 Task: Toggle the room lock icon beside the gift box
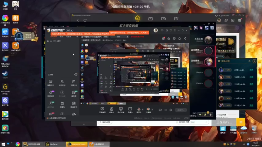coord(169,38)
